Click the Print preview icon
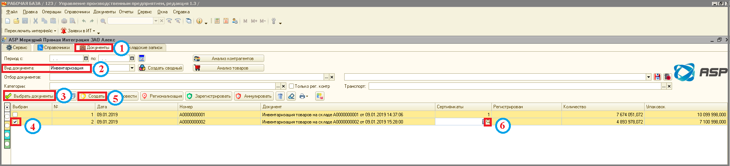The width and height of the screenshot is (730, 166). coord(72,21)
